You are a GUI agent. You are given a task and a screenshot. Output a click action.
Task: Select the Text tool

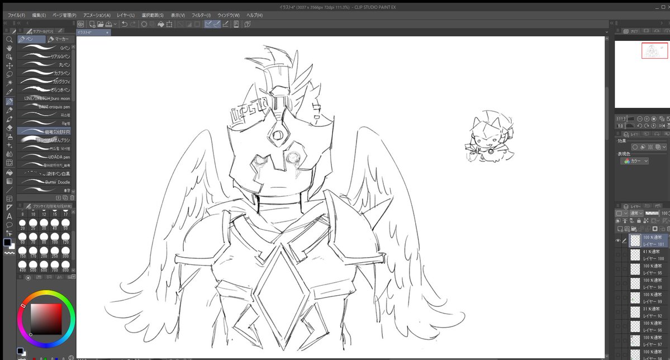9,216
